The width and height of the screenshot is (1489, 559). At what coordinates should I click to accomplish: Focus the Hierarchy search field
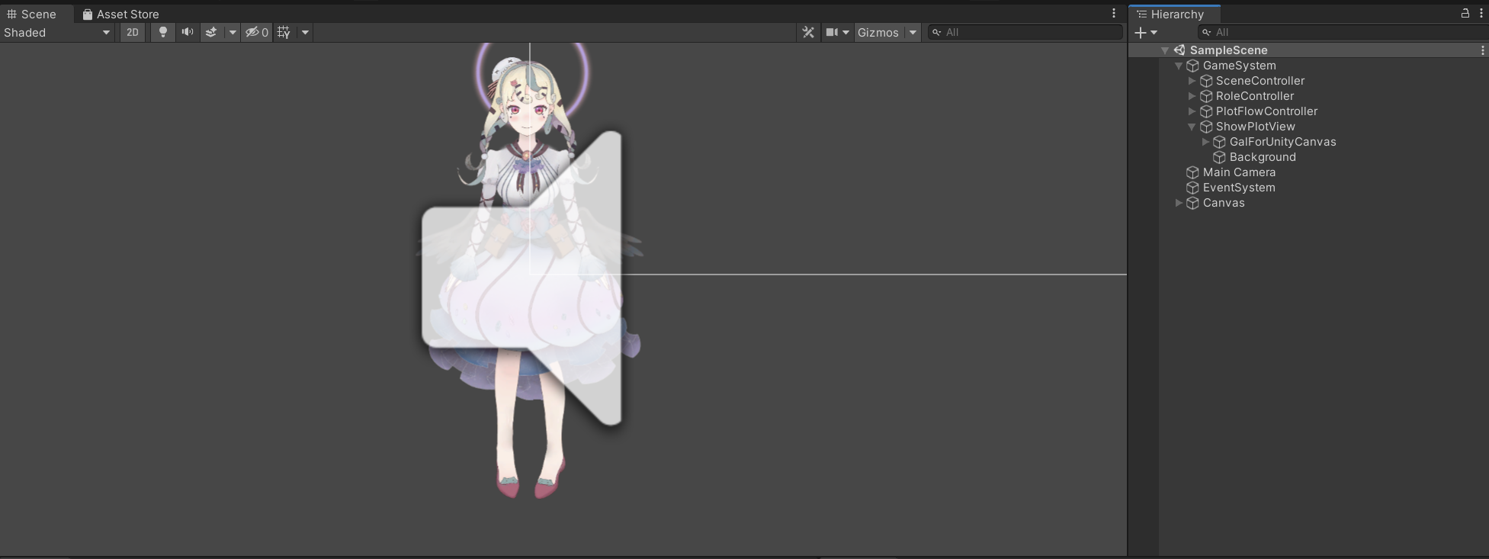(1343, 32)
